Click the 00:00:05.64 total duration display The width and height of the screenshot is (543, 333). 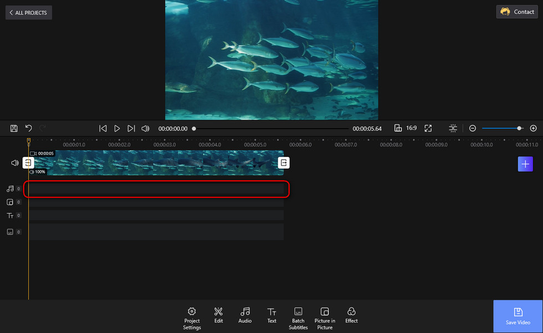coord(367,129)
